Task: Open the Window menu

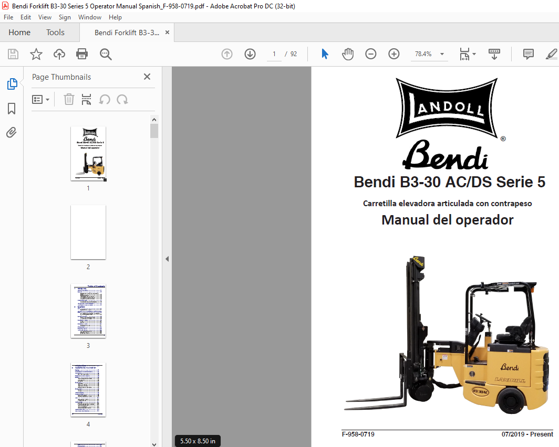Action: pyautogui.click(x=90, y=17)
